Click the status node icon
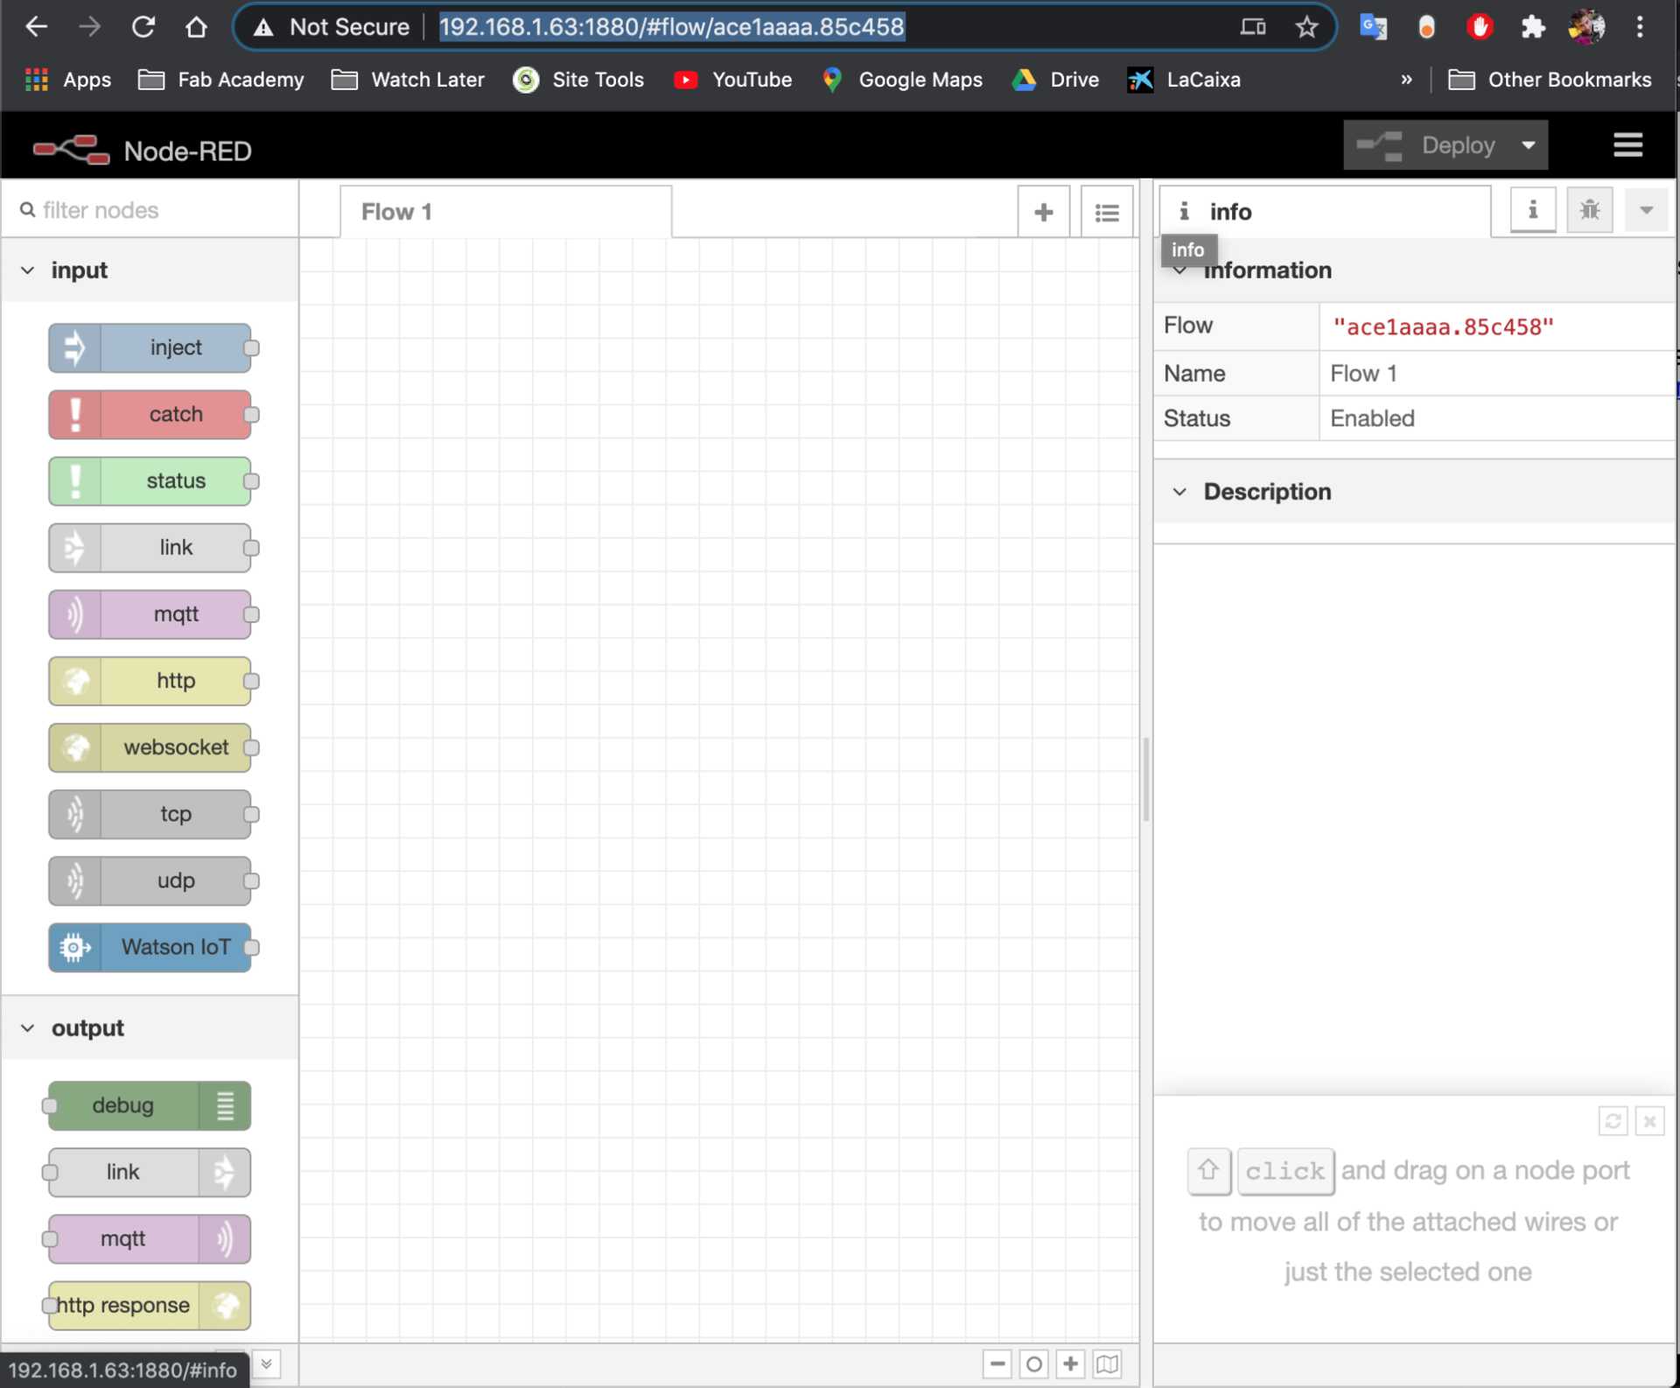The image size is (1680, 1388). (75, 480)
